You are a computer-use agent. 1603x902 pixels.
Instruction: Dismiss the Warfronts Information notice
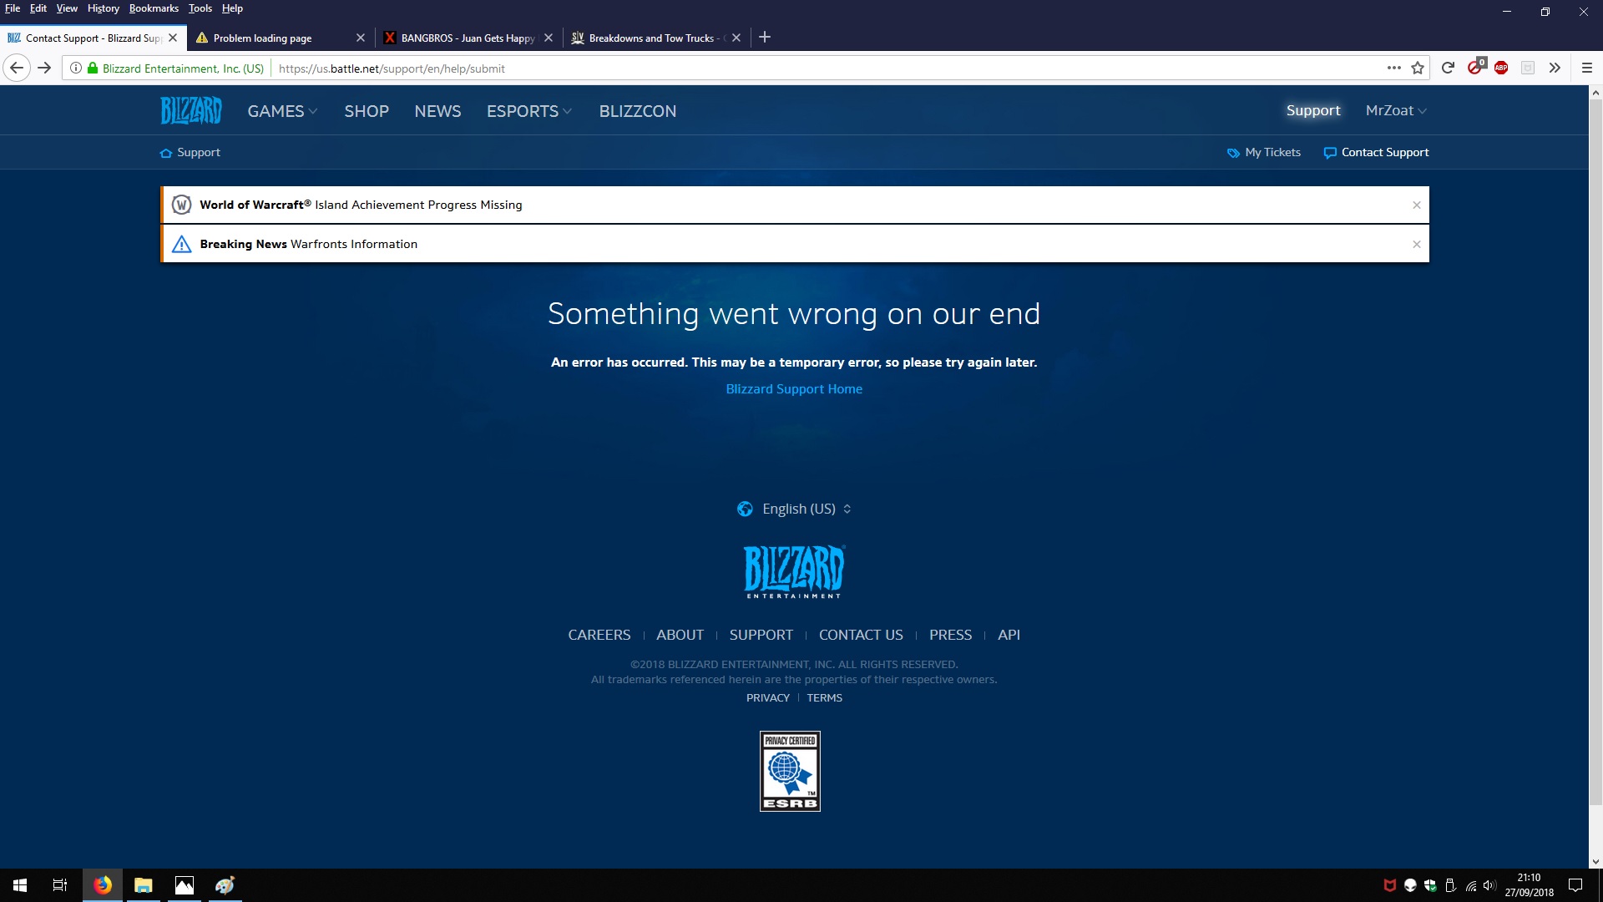point(1417,244)
